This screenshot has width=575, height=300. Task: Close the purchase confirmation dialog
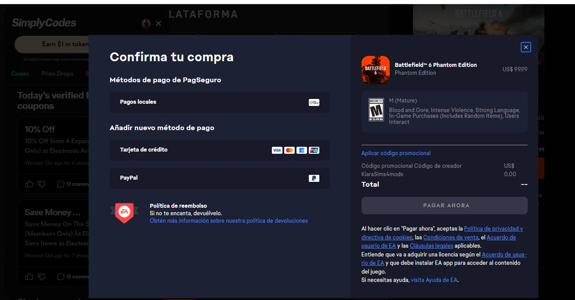tap(526, 47)
